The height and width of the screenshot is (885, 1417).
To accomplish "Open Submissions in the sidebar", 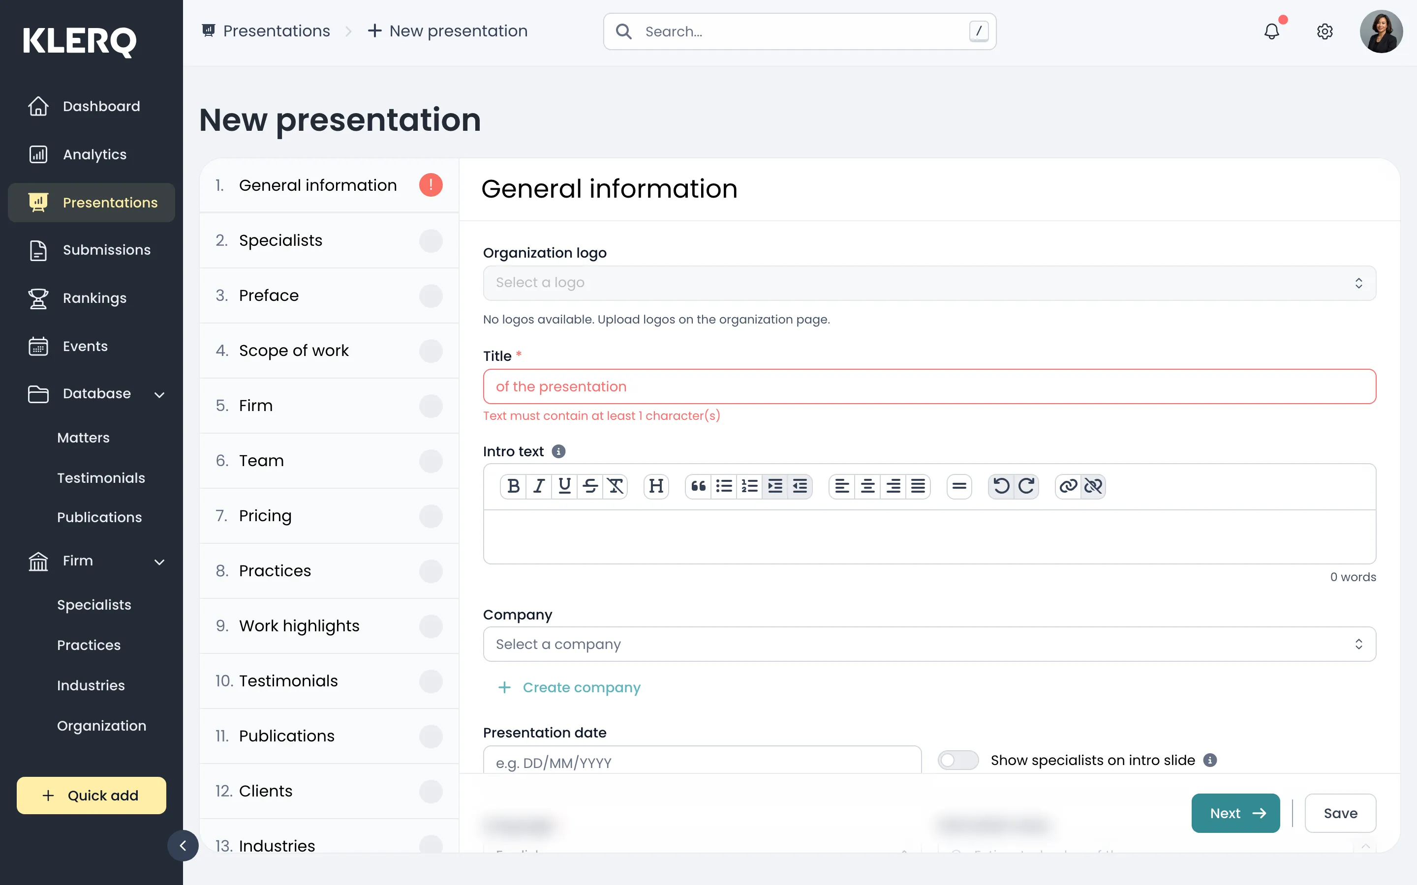I will coord(92,250).
